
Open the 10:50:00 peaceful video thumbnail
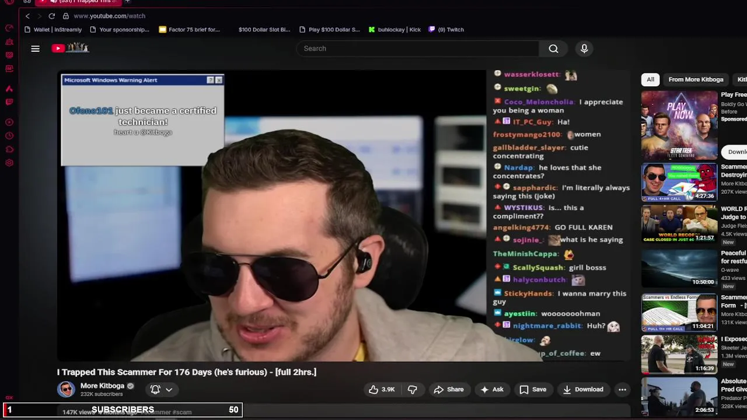pyautogui.click(x=679, y=269)
